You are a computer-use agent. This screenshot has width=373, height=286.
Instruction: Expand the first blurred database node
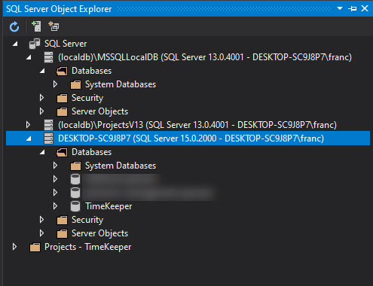[56, 179]
